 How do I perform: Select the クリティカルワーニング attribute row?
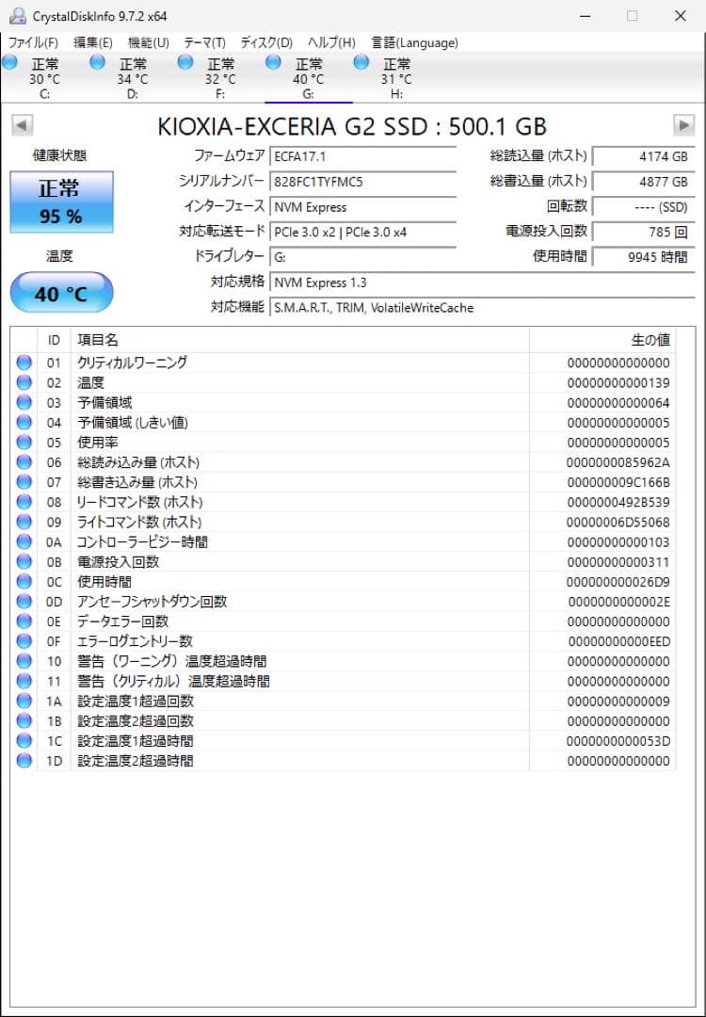[x=344, y=363]
